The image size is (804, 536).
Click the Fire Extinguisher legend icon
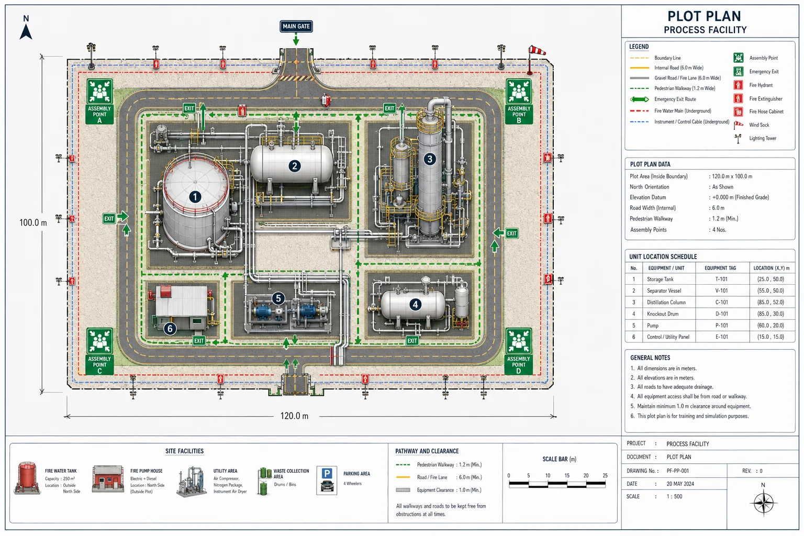click(739, 98)
